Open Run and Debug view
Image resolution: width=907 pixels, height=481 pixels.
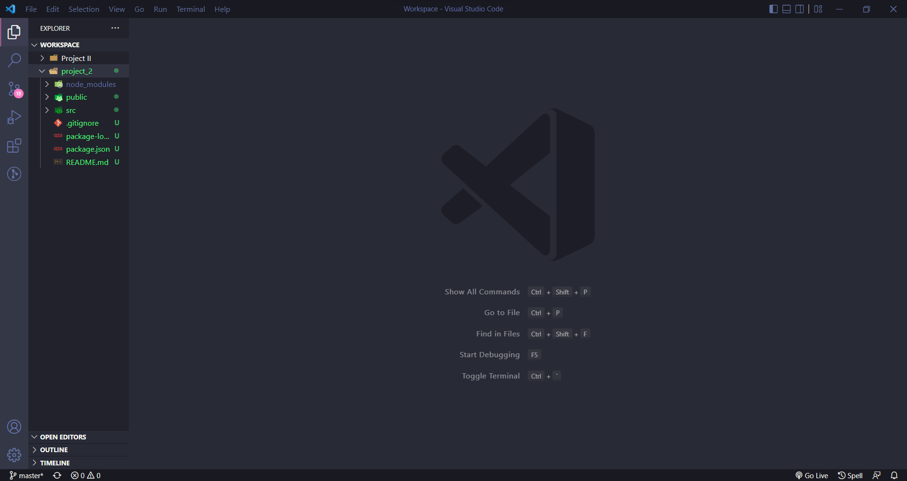tap(14, 117)
